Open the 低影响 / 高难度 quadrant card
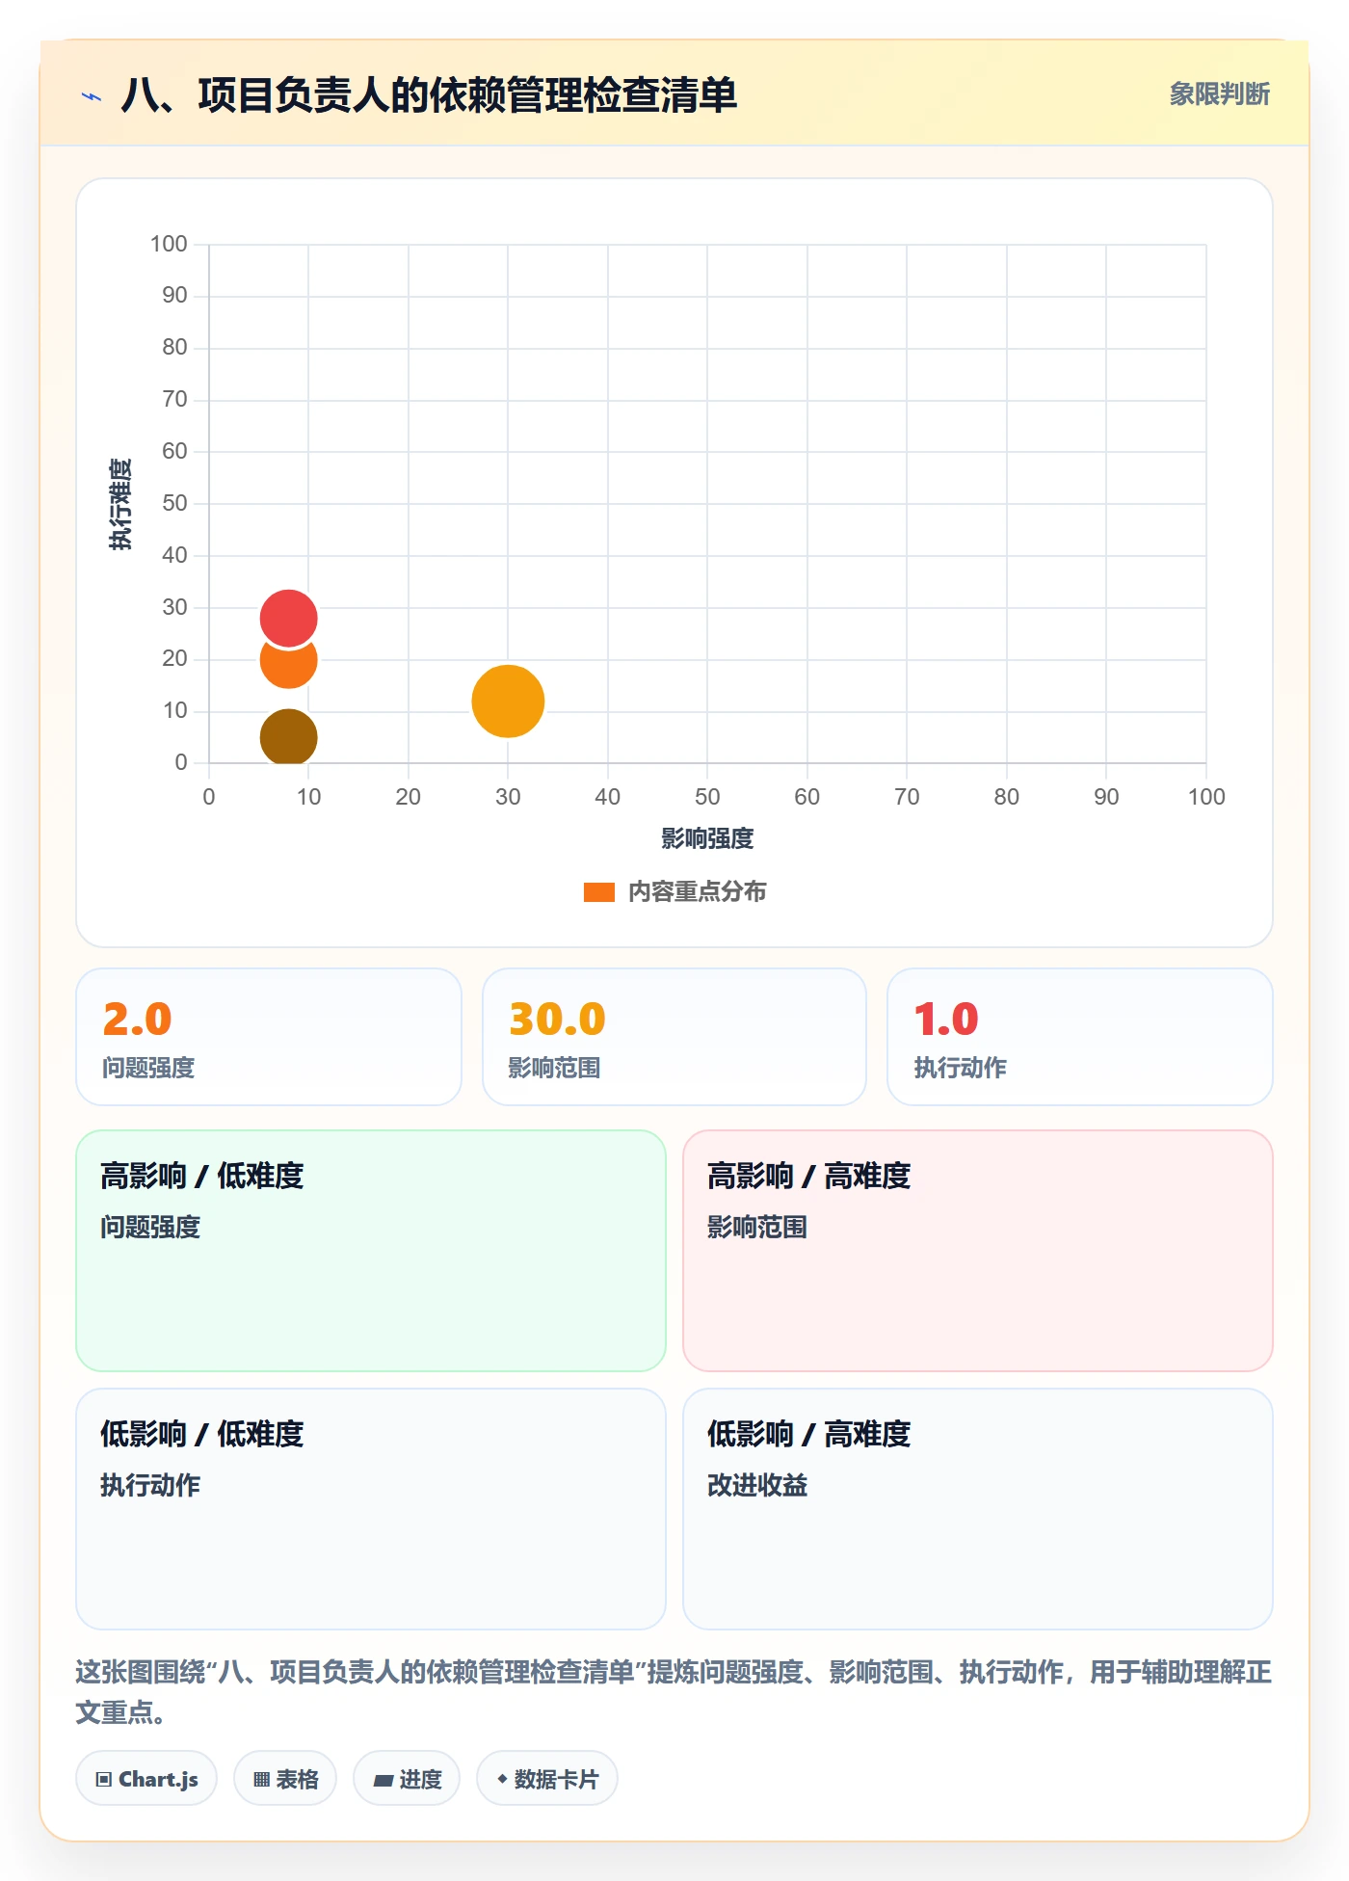 point(978,1509)
